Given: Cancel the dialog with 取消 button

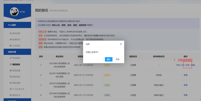Looking at the screenshot, I should click(118, 59).
